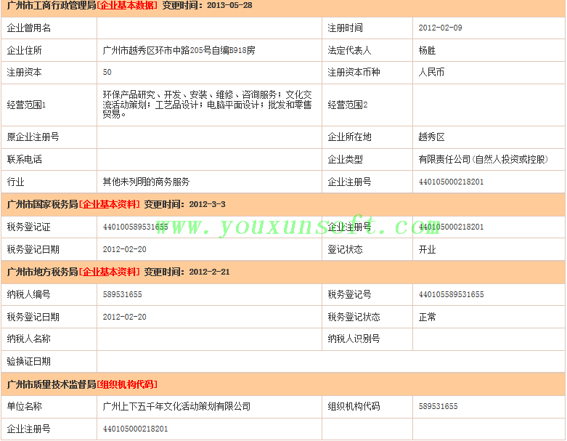Click the 广州市工商行政管理局 header title
567x441 pixels.
click(52, 5)
